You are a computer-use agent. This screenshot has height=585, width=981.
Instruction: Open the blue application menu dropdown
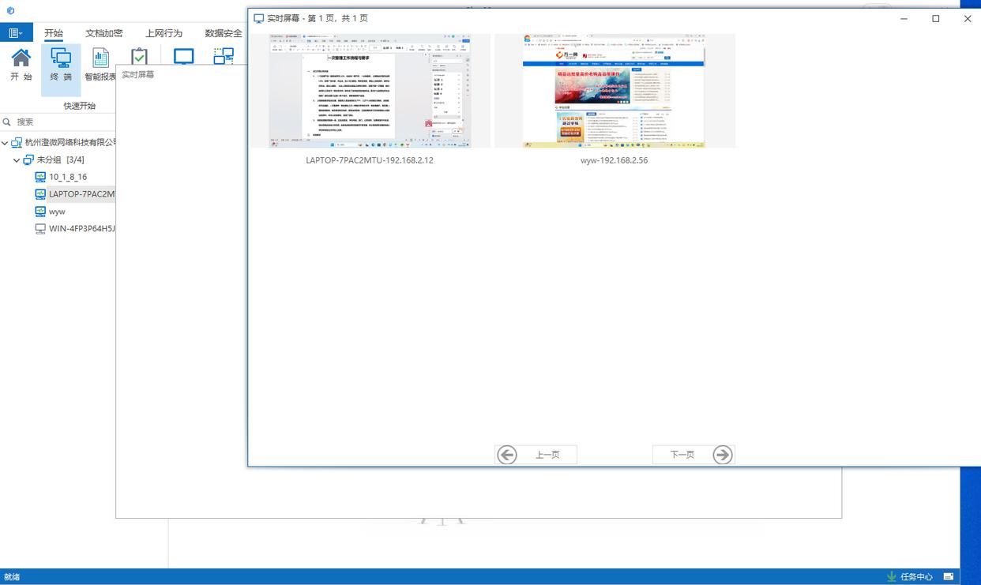pyautogui.click(x=15, y=33)
